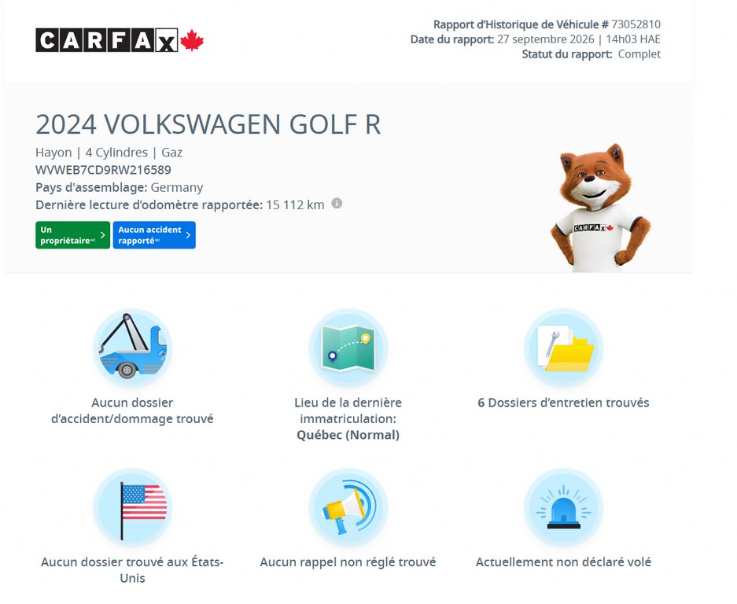Click Aucun dossier trouvé aux États-Unis
This screenshot has width=737, height=604.
(x=133, y=570)
